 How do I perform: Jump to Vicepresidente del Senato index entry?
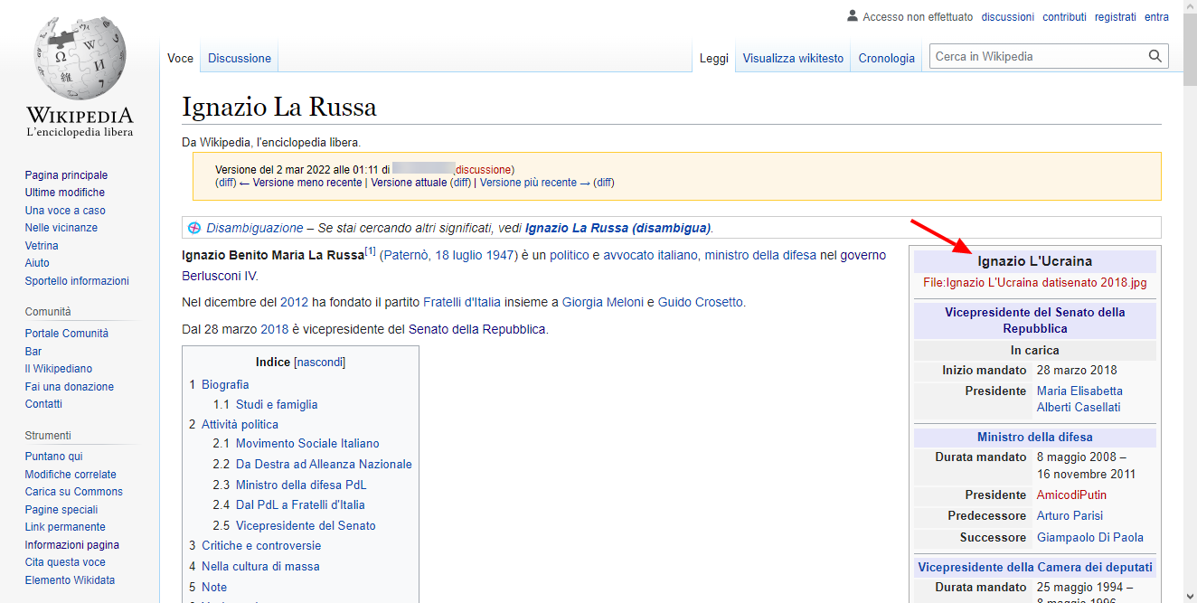306,525
